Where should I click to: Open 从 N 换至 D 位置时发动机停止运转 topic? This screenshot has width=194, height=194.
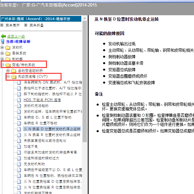(x=52, y=129)
